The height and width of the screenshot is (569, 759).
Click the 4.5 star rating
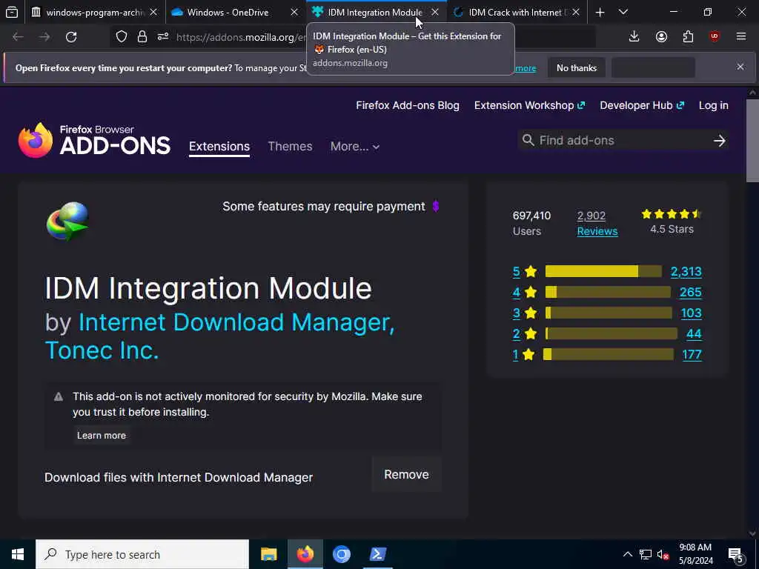pos(672,214)
